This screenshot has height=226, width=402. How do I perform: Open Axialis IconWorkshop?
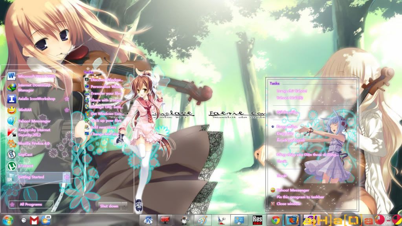coord(36,99)
